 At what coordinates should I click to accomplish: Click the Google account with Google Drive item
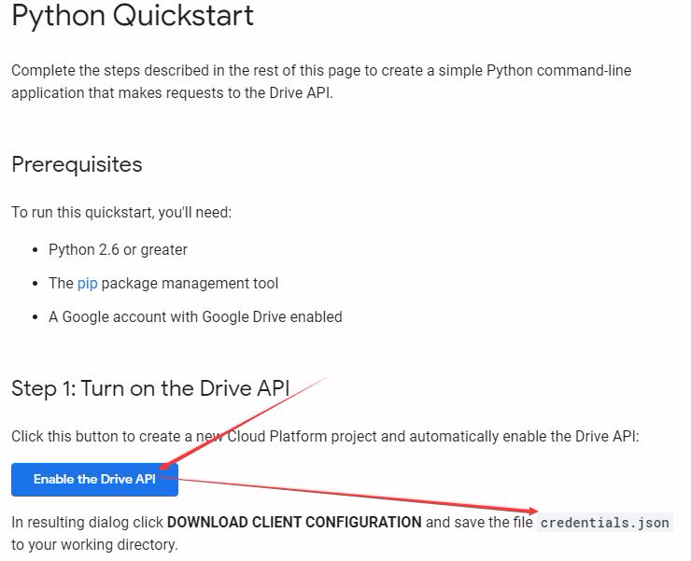tap(195, 316)
